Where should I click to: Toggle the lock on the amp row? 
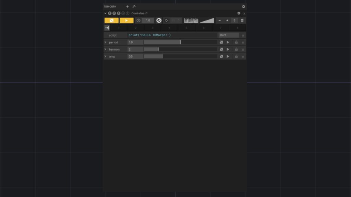[236, 56]
